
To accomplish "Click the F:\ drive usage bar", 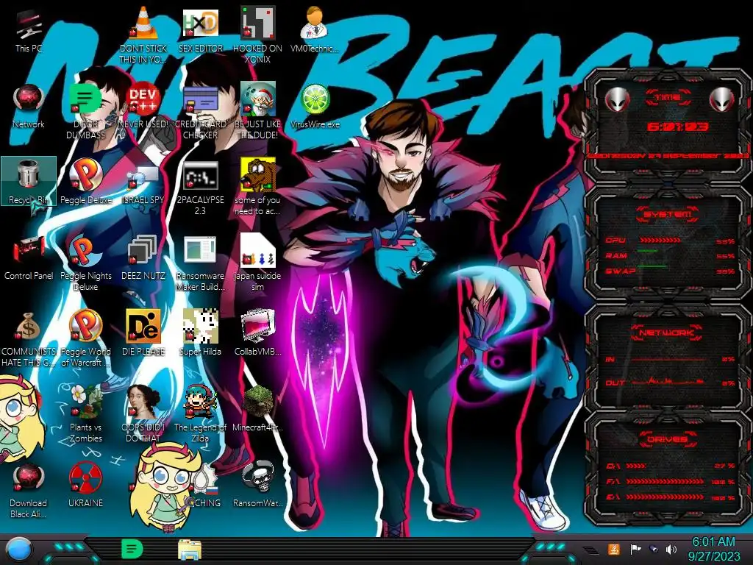I will coord(665,481).
